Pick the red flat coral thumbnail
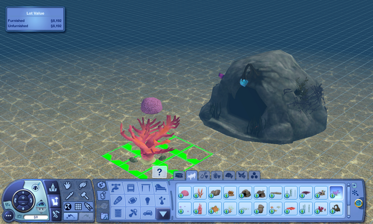 291,209
